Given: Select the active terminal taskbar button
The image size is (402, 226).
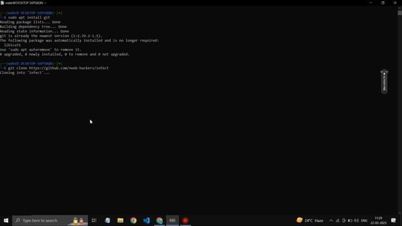Looking at the screenshot, I should pyautogui.click(x=172, y=220).
